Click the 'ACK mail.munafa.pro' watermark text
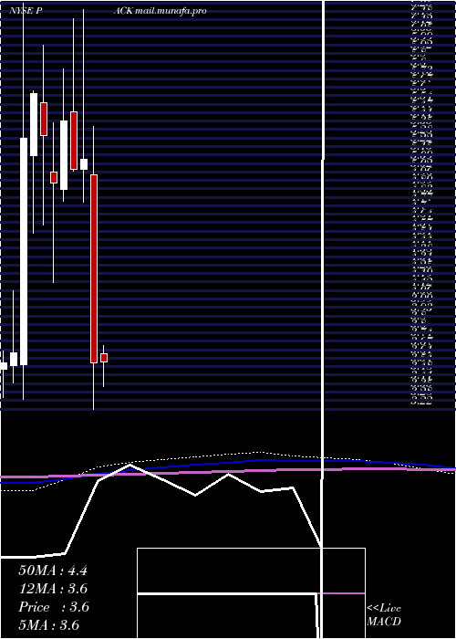 pyautogui.click(x=160, y=11)
